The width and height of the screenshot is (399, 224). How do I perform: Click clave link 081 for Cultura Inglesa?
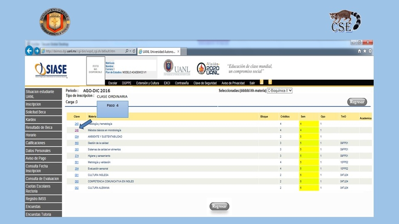tap(77, 175)
